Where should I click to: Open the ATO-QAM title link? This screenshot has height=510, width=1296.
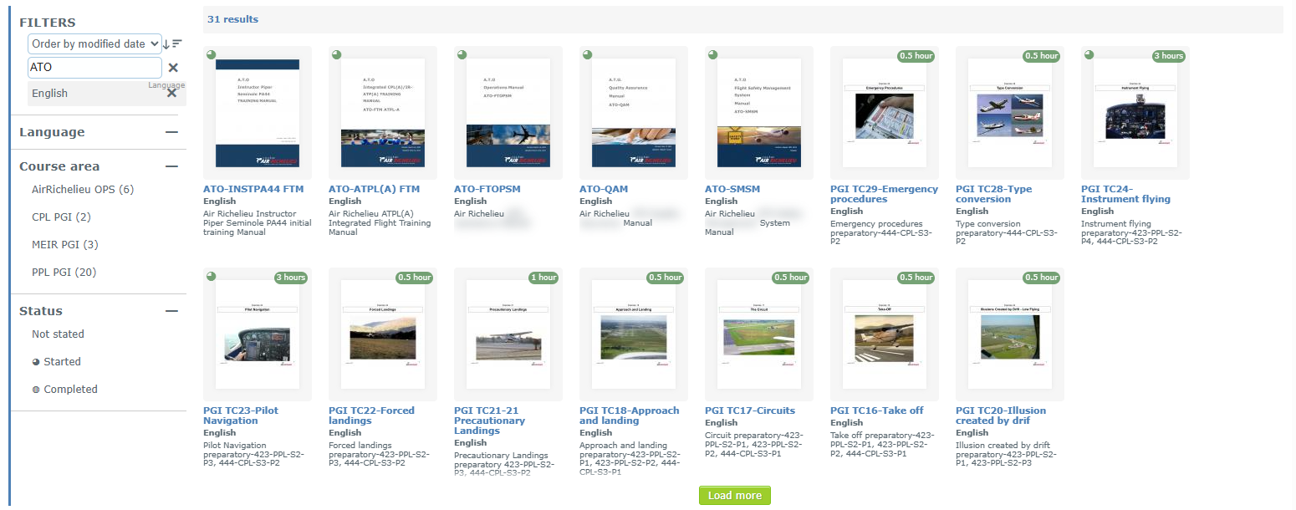(604, 189)
